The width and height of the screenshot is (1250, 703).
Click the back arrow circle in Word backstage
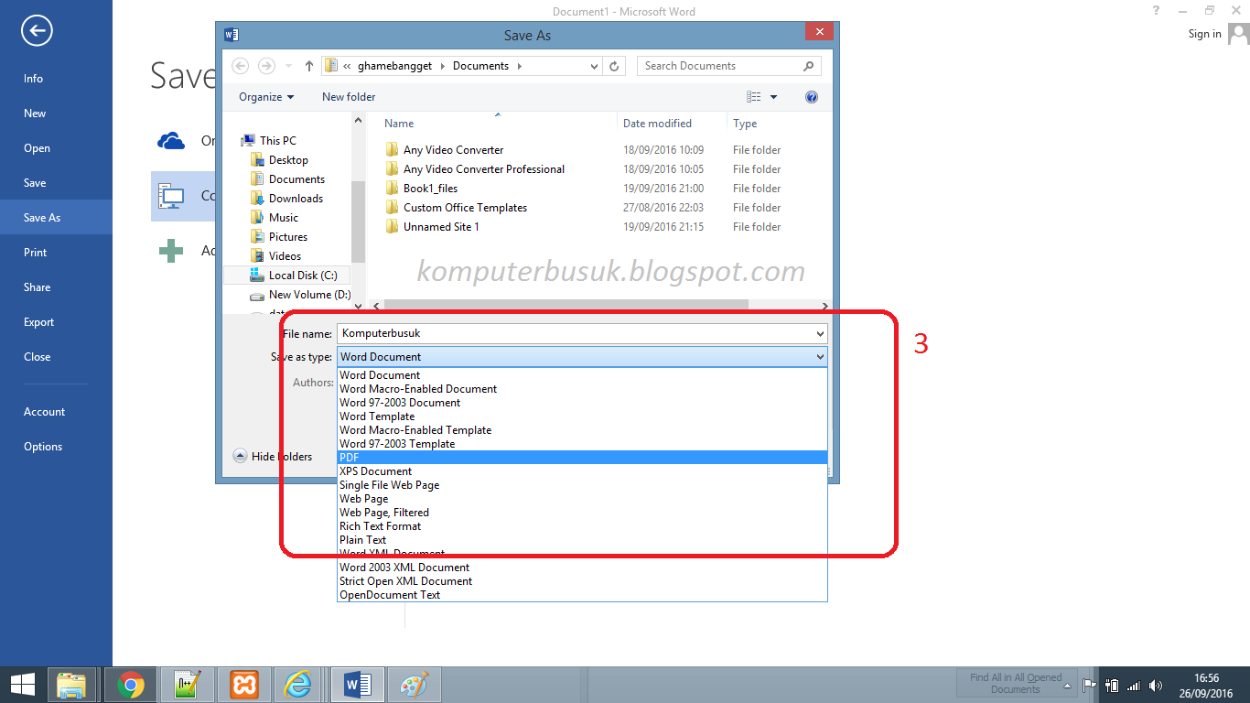[x=37, y=31]
